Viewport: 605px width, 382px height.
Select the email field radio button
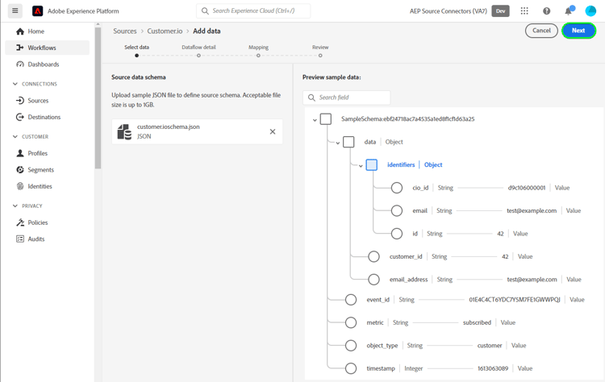point(397,210)
